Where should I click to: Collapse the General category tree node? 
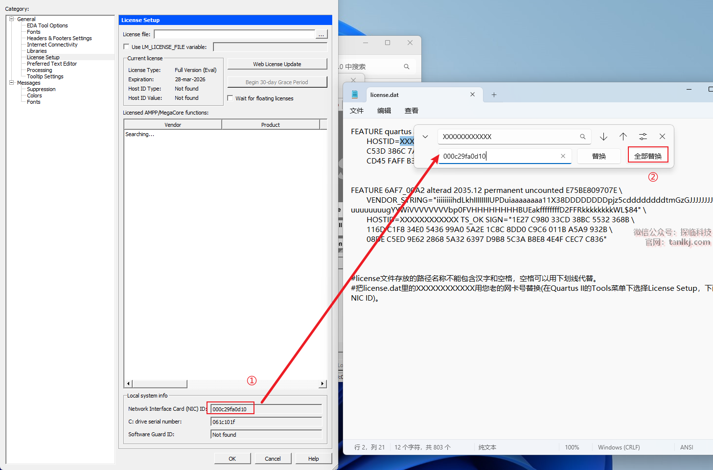tap(11, 19)
